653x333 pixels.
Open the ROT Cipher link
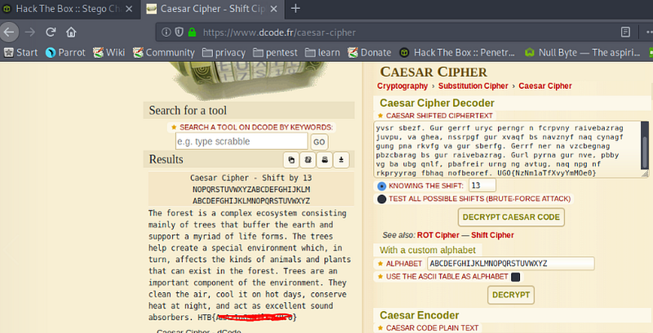pos(438,235)
